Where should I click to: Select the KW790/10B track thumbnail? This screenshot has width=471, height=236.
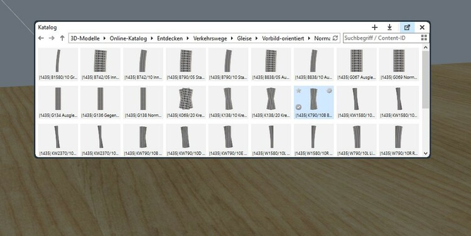coord(143,140)
